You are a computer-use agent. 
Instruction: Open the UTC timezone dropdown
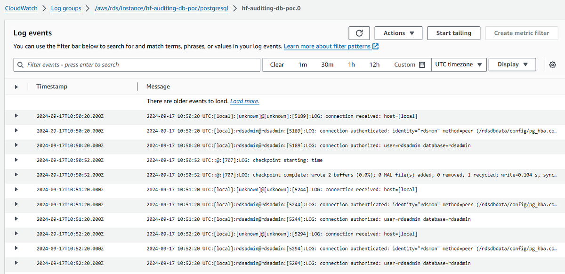click(459, 64)
